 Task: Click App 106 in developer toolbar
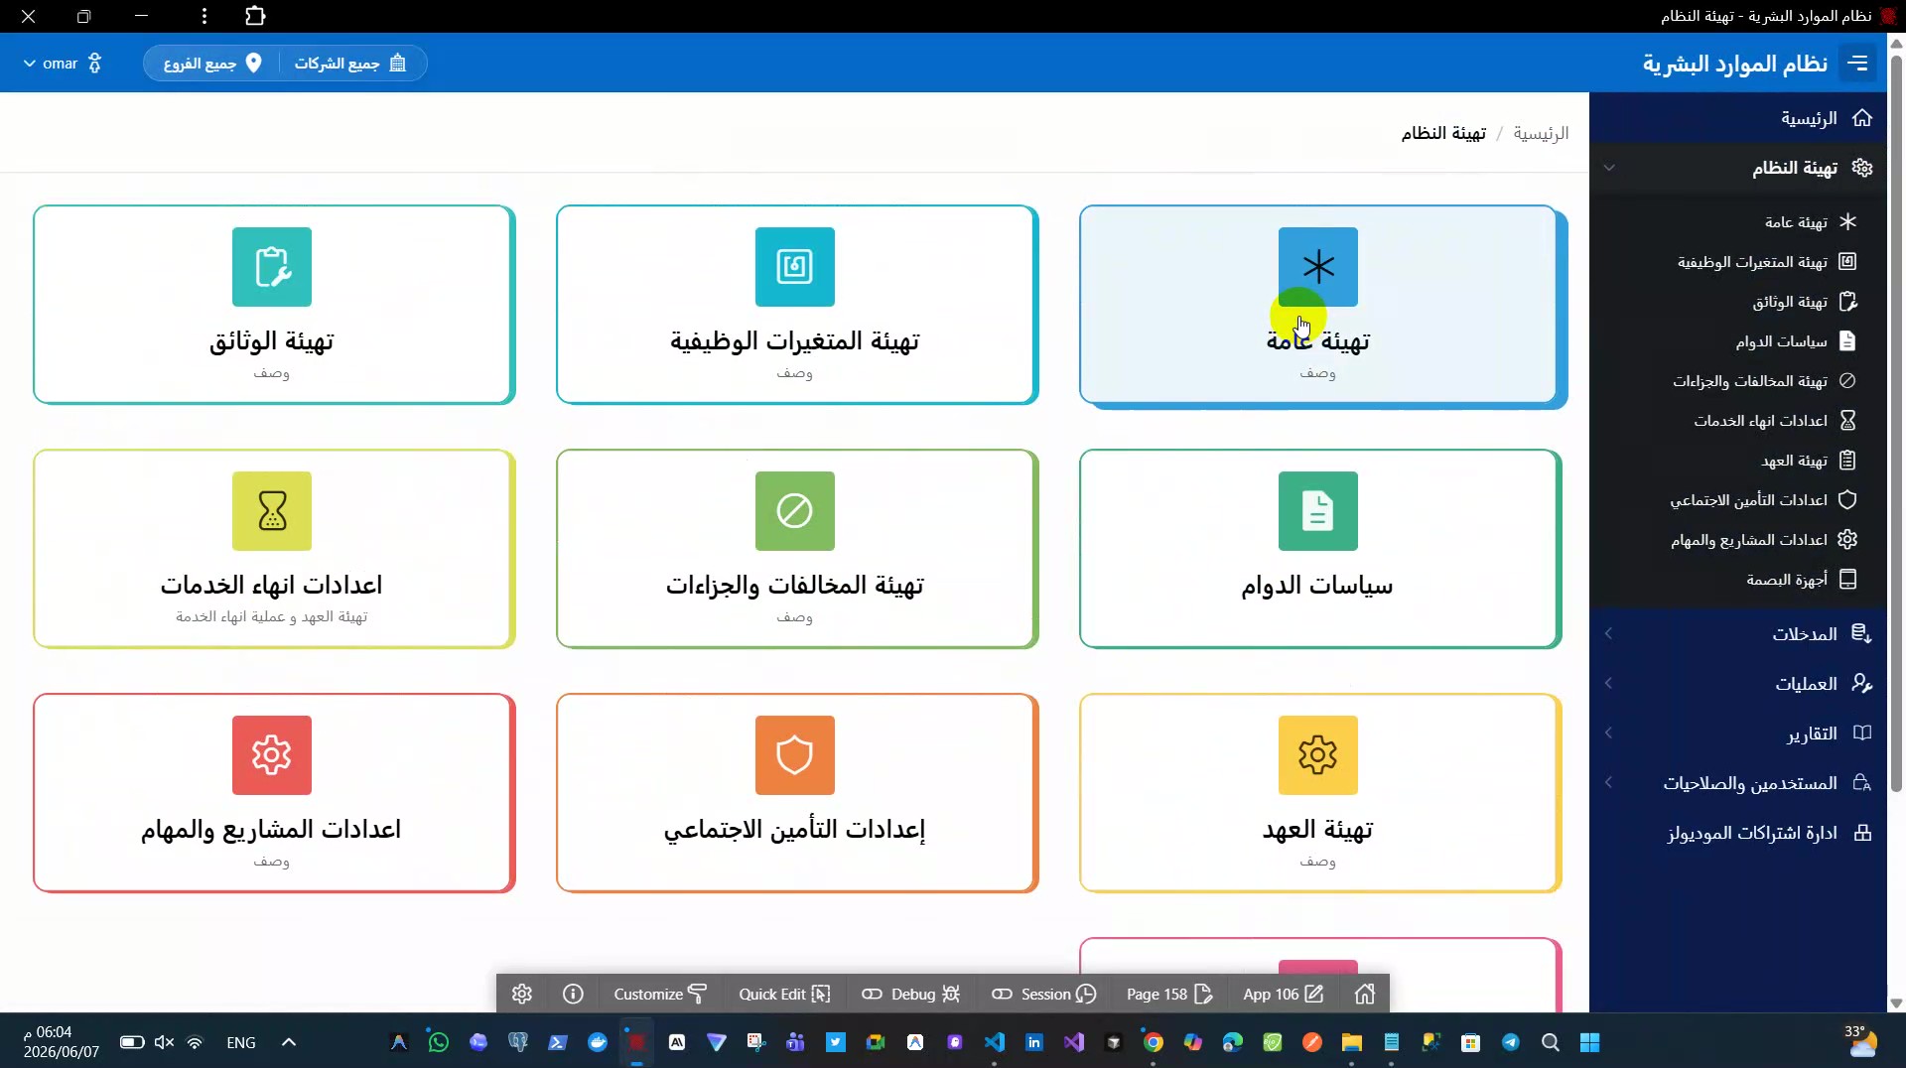1283,994
